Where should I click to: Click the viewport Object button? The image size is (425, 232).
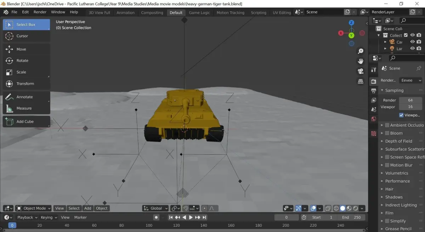(102, 208)
